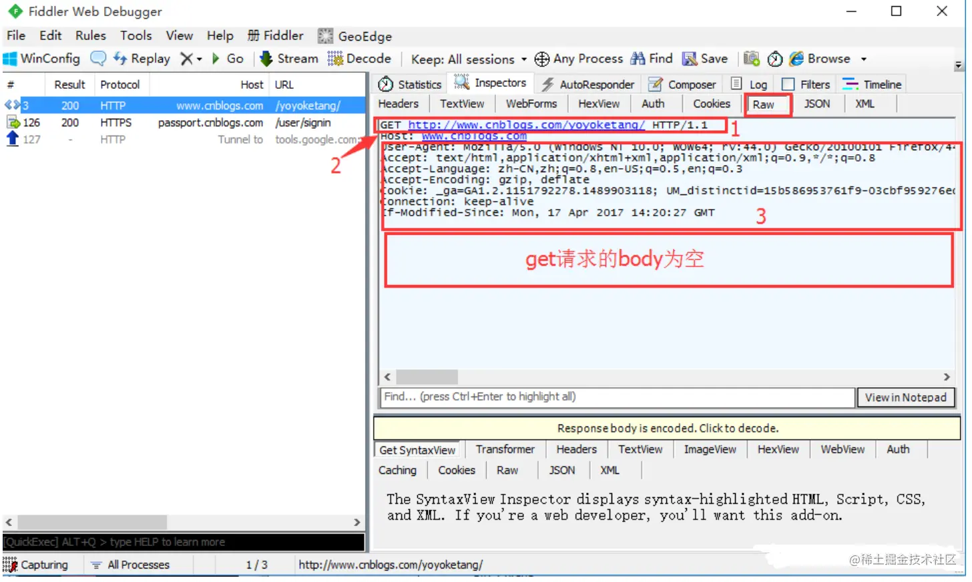Select Get SyntaxView response tab
Viewport: 972px width, 582px height.
pos(418,450)
